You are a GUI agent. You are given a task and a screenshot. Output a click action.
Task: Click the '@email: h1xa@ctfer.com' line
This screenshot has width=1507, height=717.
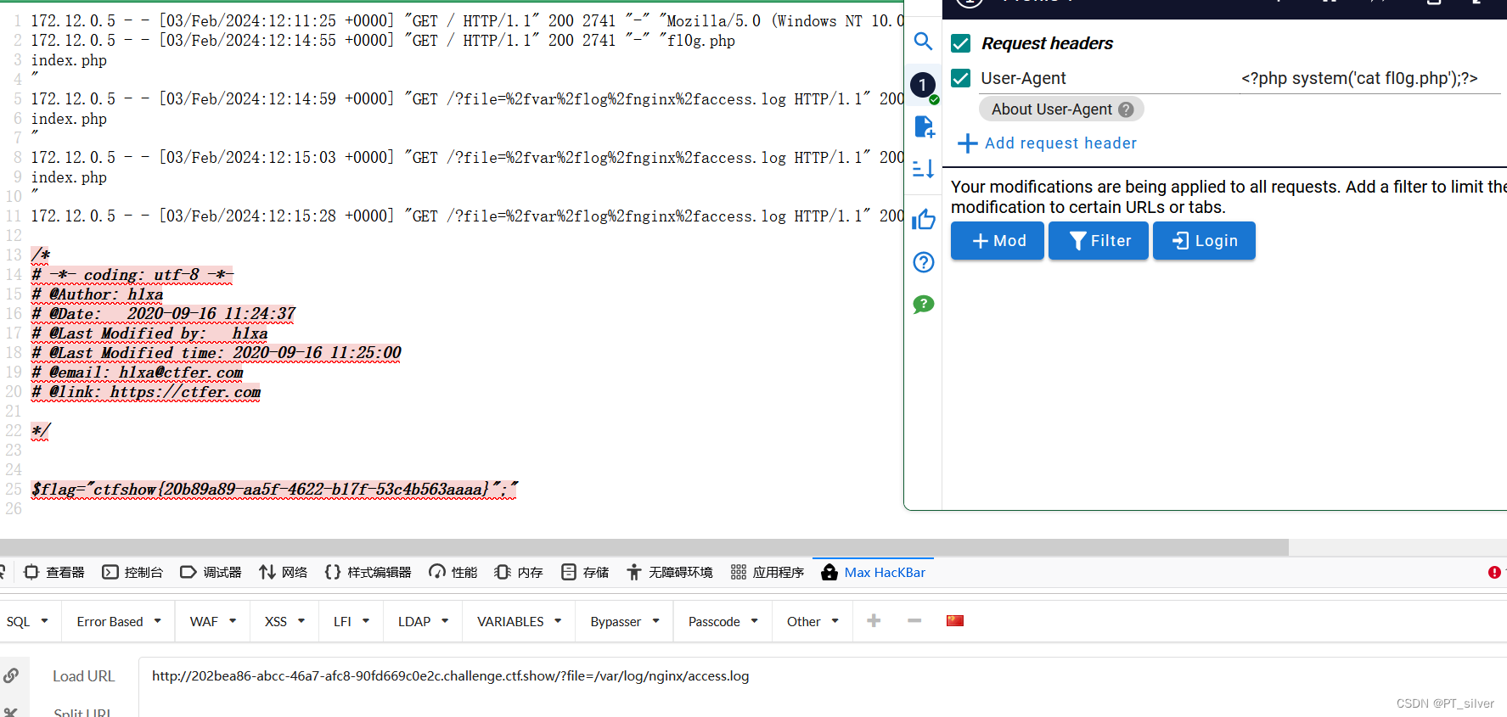(138, 373)
